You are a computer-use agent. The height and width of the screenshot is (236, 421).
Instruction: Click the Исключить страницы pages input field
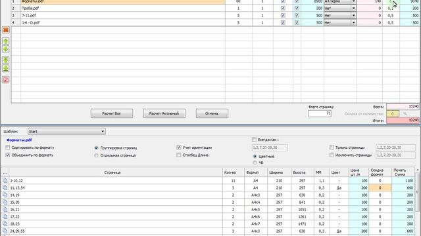click(x=395, y=155)
